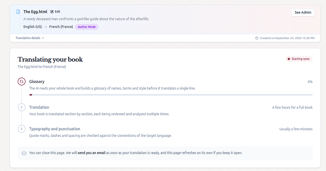Click the pencil edit icon next to Edit
The height and width of the screenshot is (171, 326).
tap(52, 12)
